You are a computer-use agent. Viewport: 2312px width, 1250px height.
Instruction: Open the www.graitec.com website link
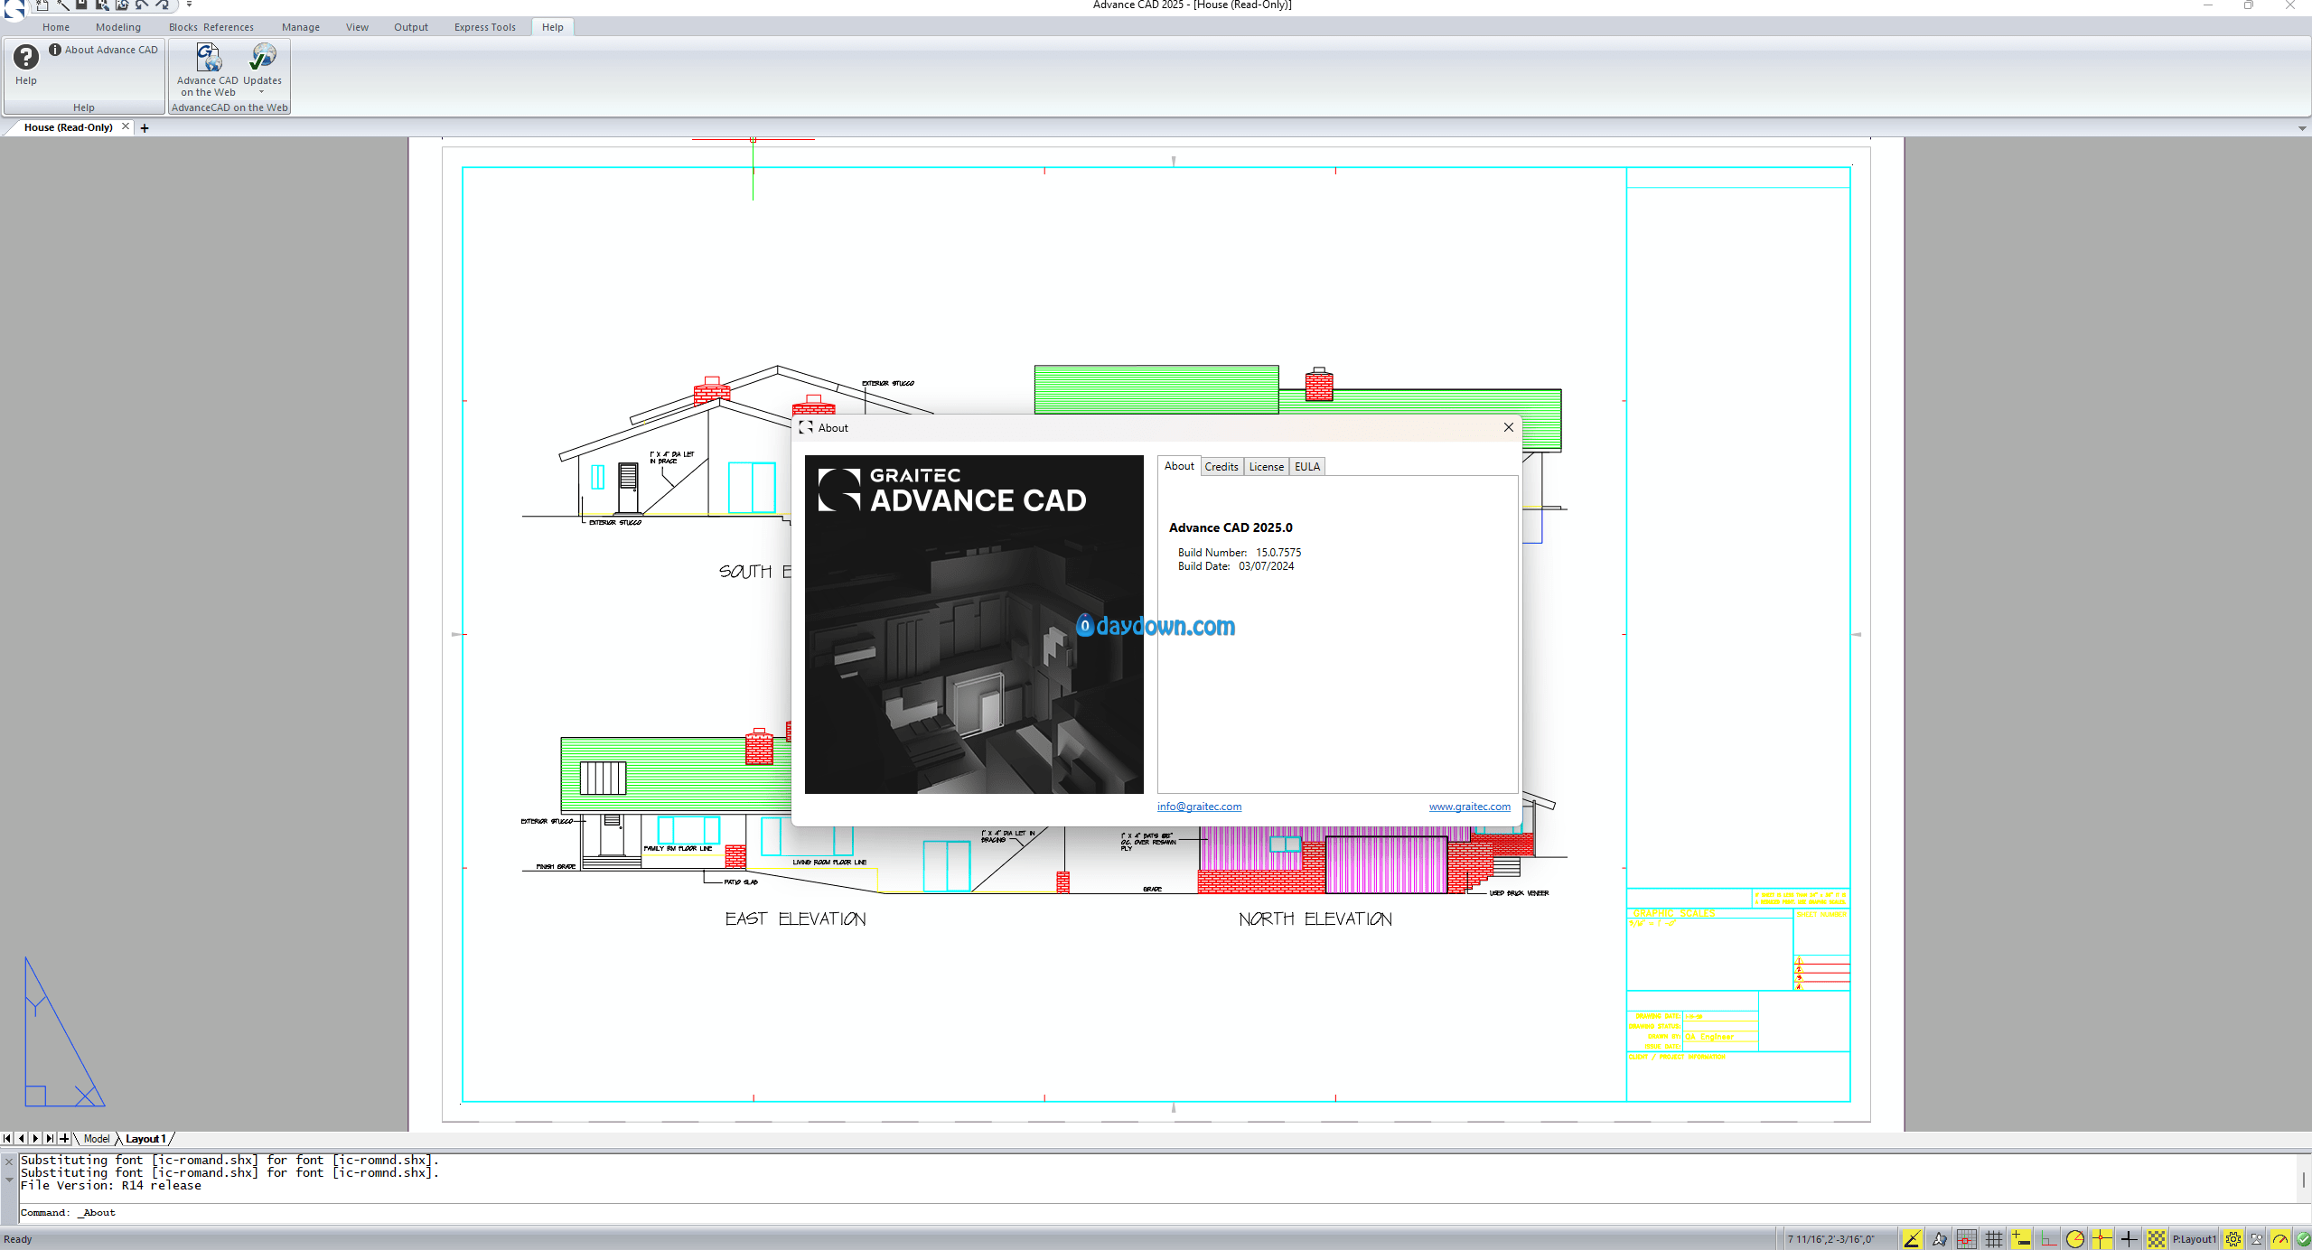click(1470, 807)
